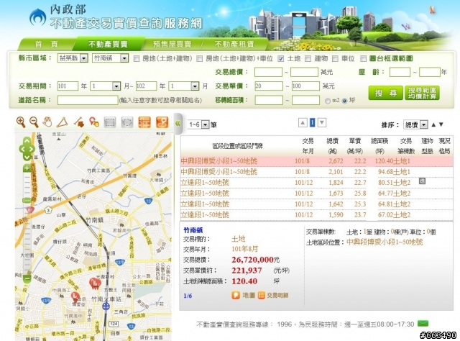Click maximum 交易單價 field showing 100
460x341 pixels.
tap(305, 86)
